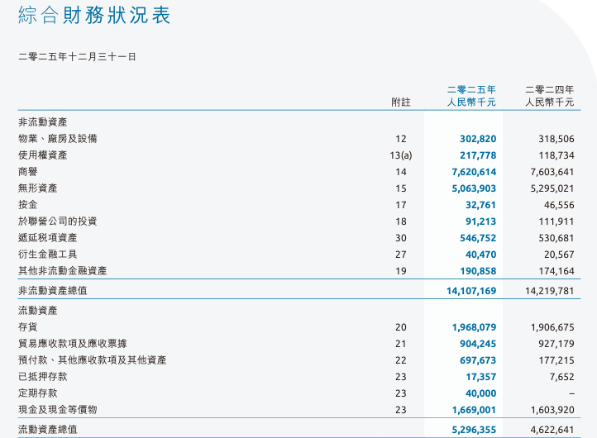The height and width of the screenshot is (438, 597).
Task: Click note number 30
Action: 400,238
